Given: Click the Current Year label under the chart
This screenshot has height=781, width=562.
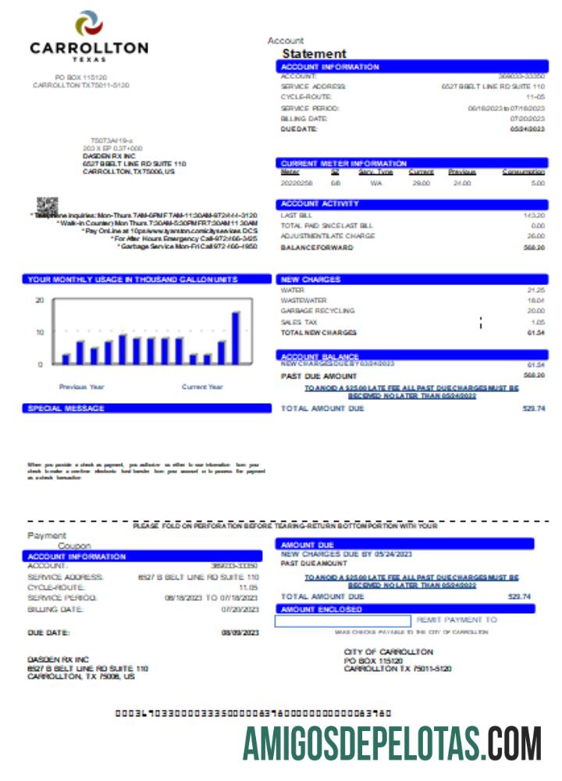Looking at the screenshot, I should coord(202,387).
